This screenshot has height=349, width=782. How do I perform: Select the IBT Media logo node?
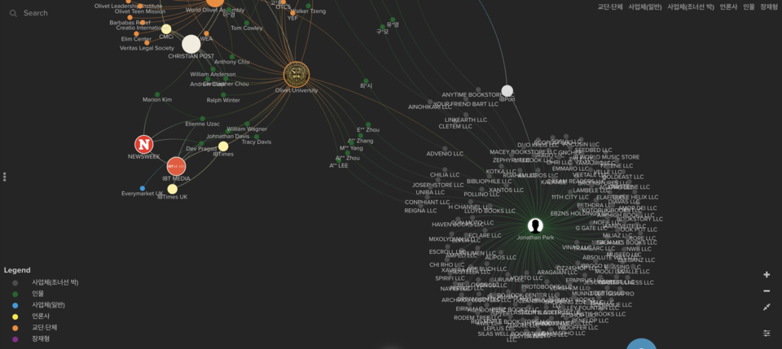click(176, 167)
